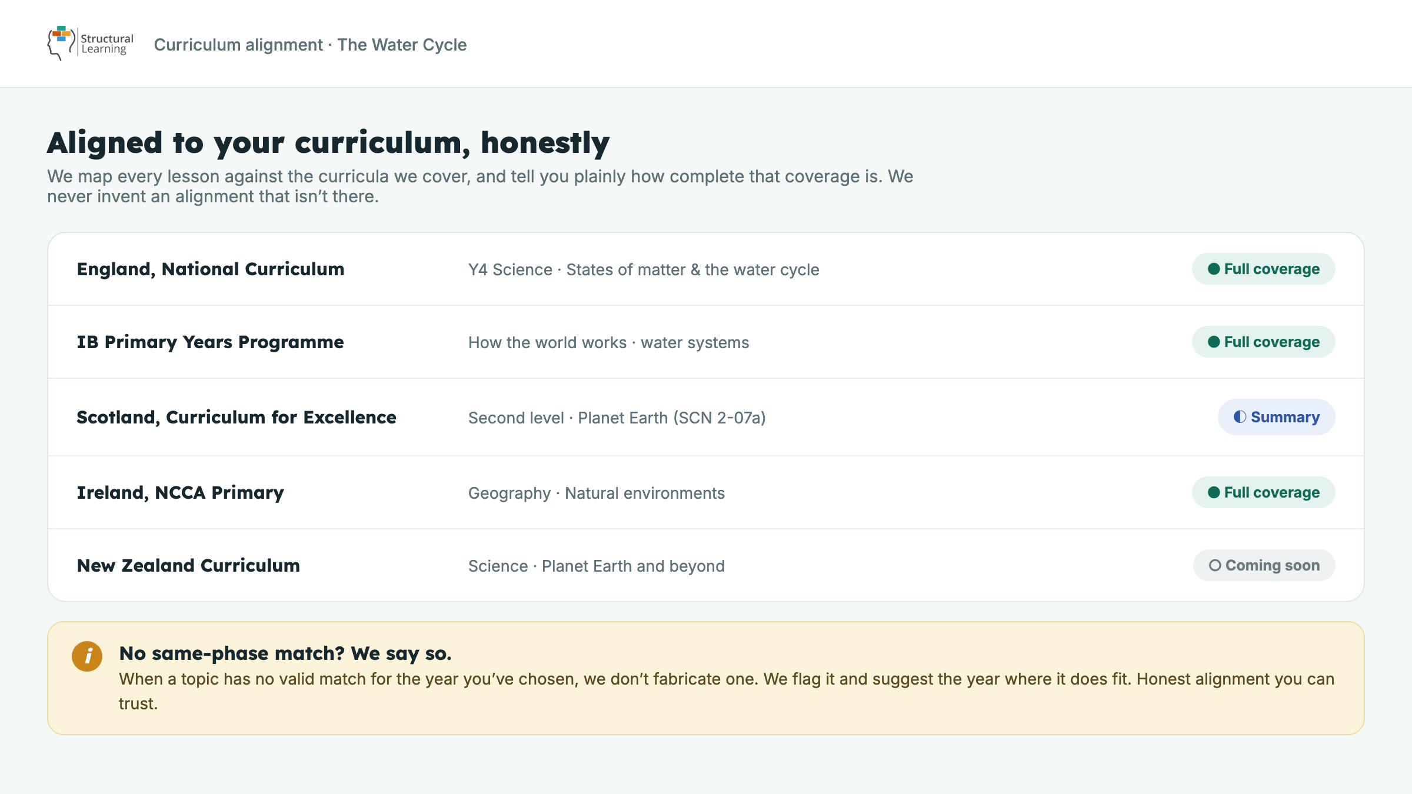1412x794 pixels.
Task: Select 'Curriculum alignment · The Water Cycle' breadcrumb
Action: pos(310,45)
